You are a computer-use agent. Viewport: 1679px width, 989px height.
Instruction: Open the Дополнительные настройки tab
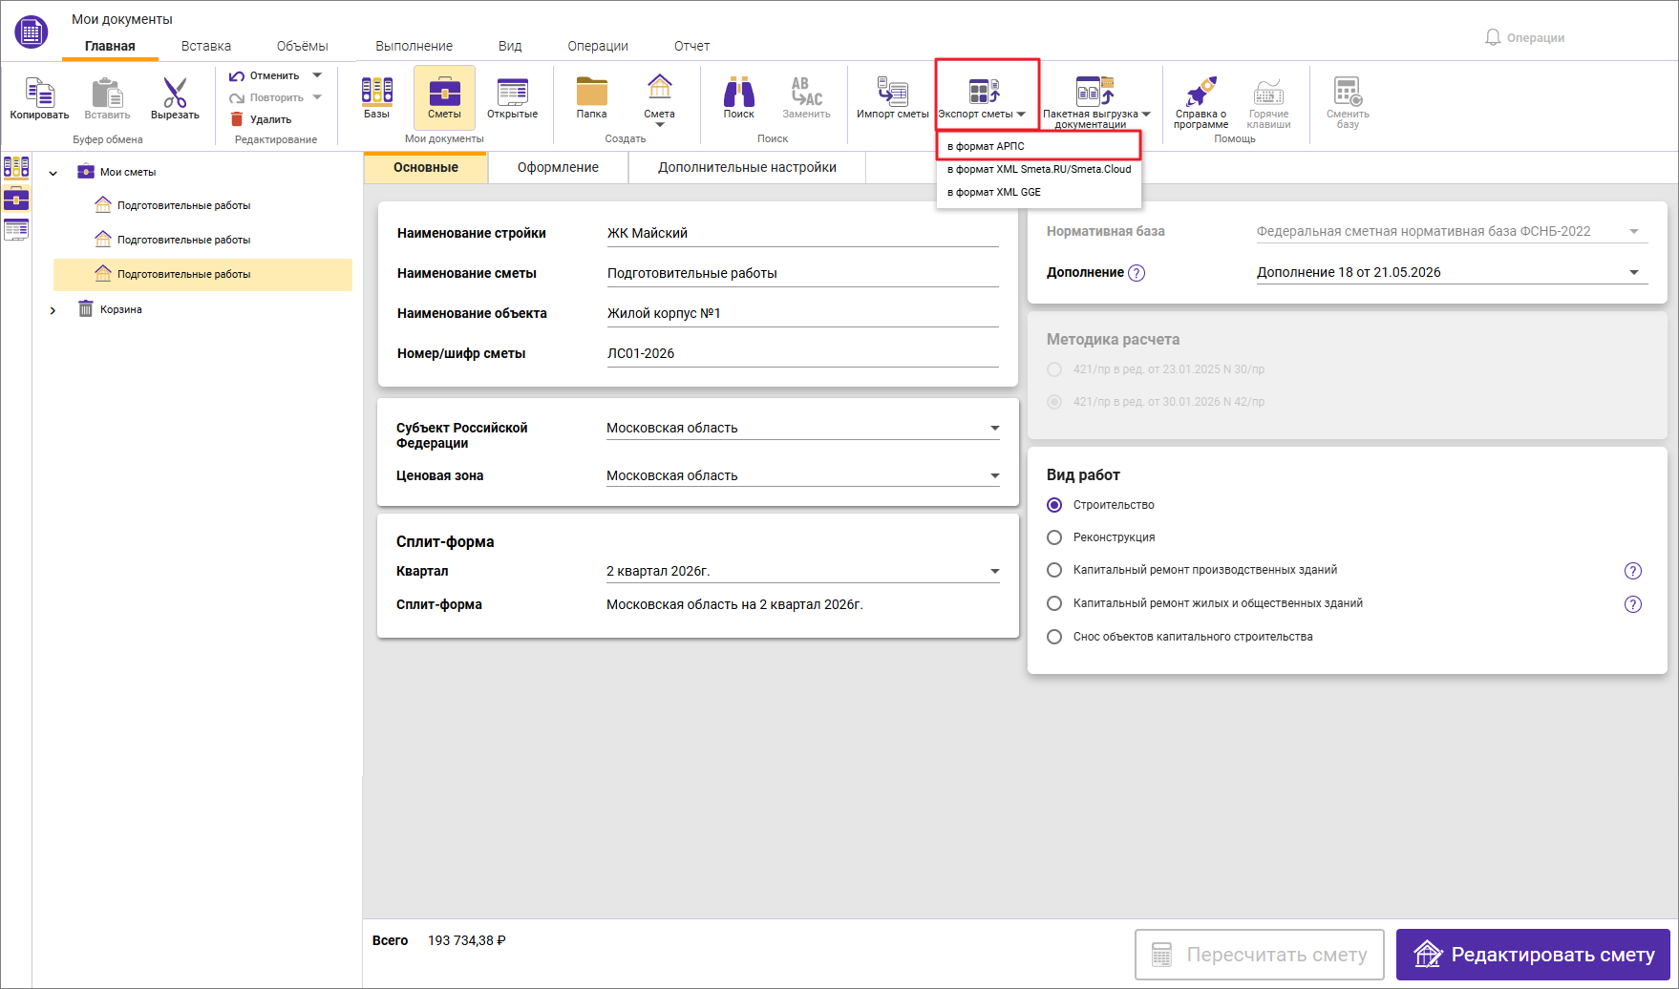tap(747, 167)
